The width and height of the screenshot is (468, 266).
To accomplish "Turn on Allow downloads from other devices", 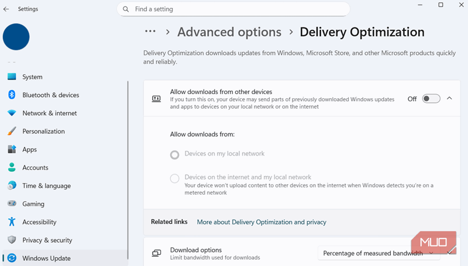I will [x=431, y=99].
